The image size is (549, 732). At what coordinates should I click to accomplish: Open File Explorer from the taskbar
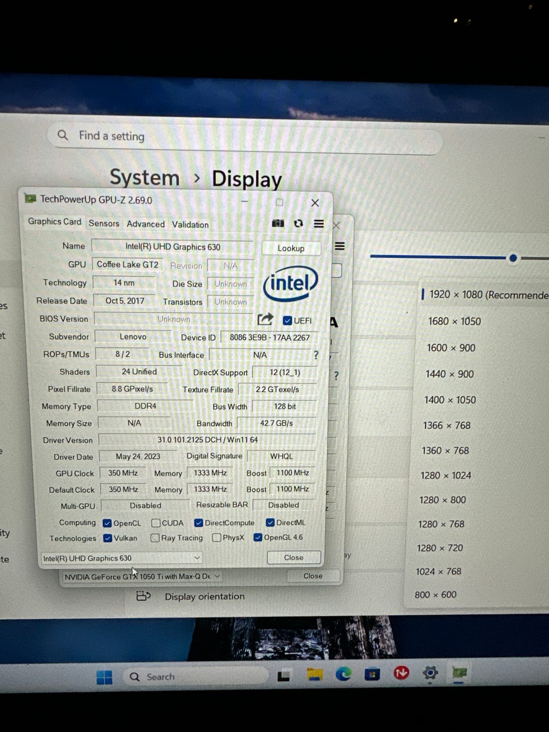click(x=315, y=675)
